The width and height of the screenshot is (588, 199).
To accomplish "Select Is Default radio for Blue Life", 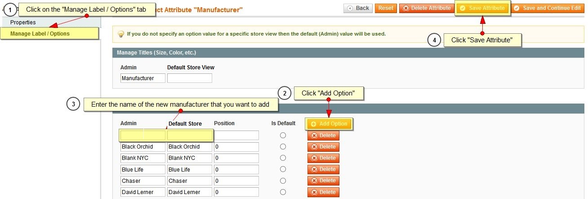I will coord(283,169).
